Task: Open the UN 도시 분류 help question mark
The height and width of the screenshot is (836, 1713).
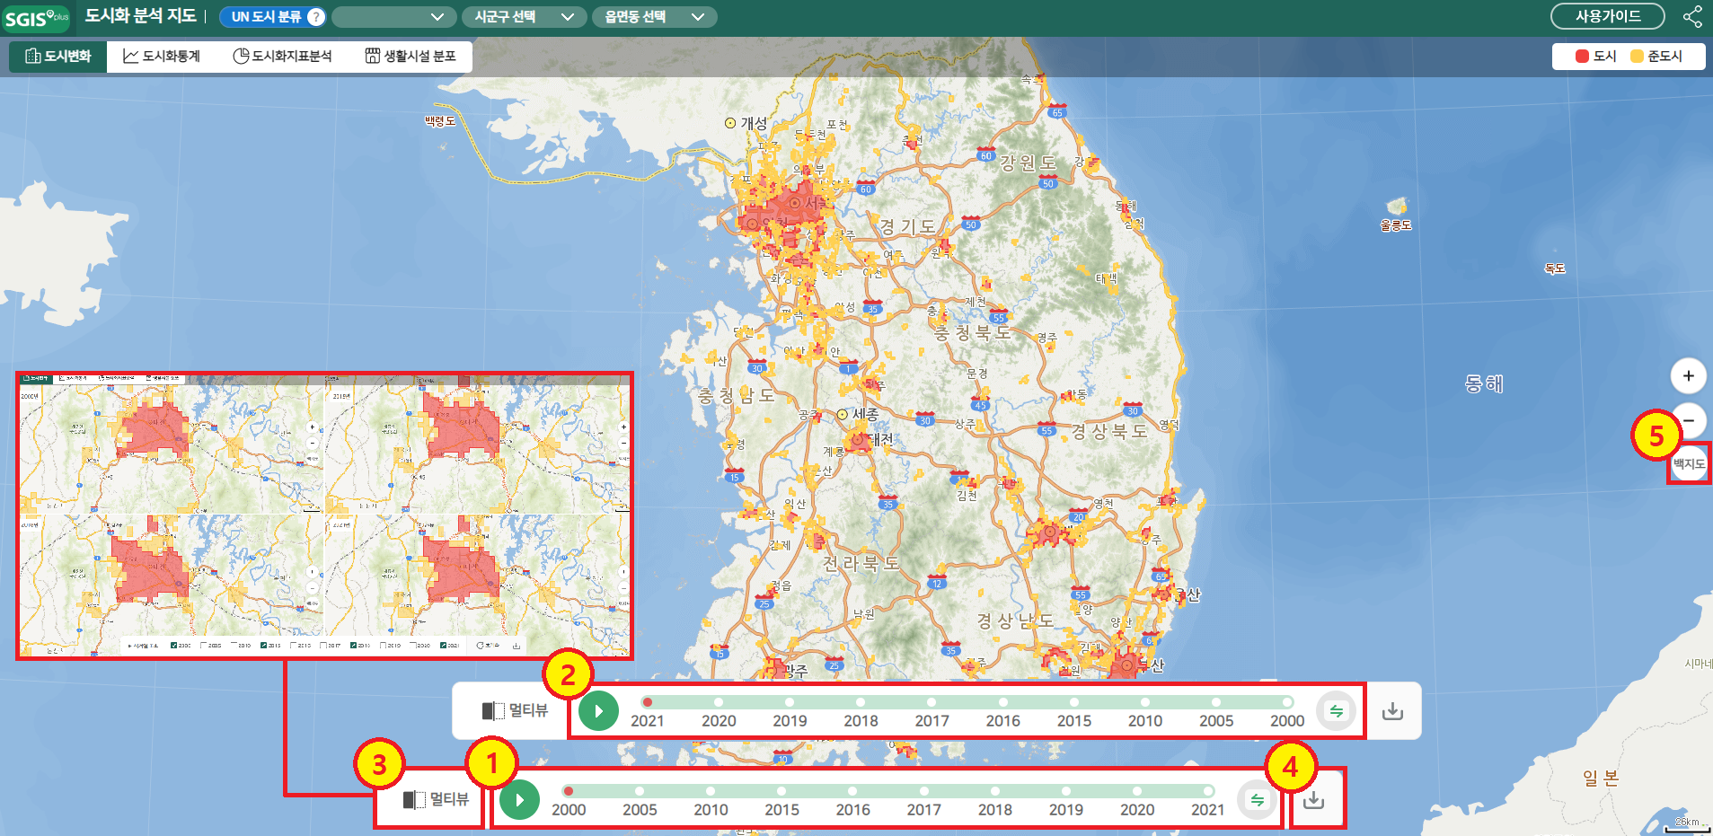Action: tap(315, 17)
